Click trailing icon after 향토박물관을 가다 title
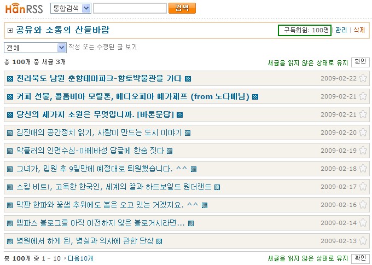The height and width of the screenshot is (265, 372). point(188,79)
